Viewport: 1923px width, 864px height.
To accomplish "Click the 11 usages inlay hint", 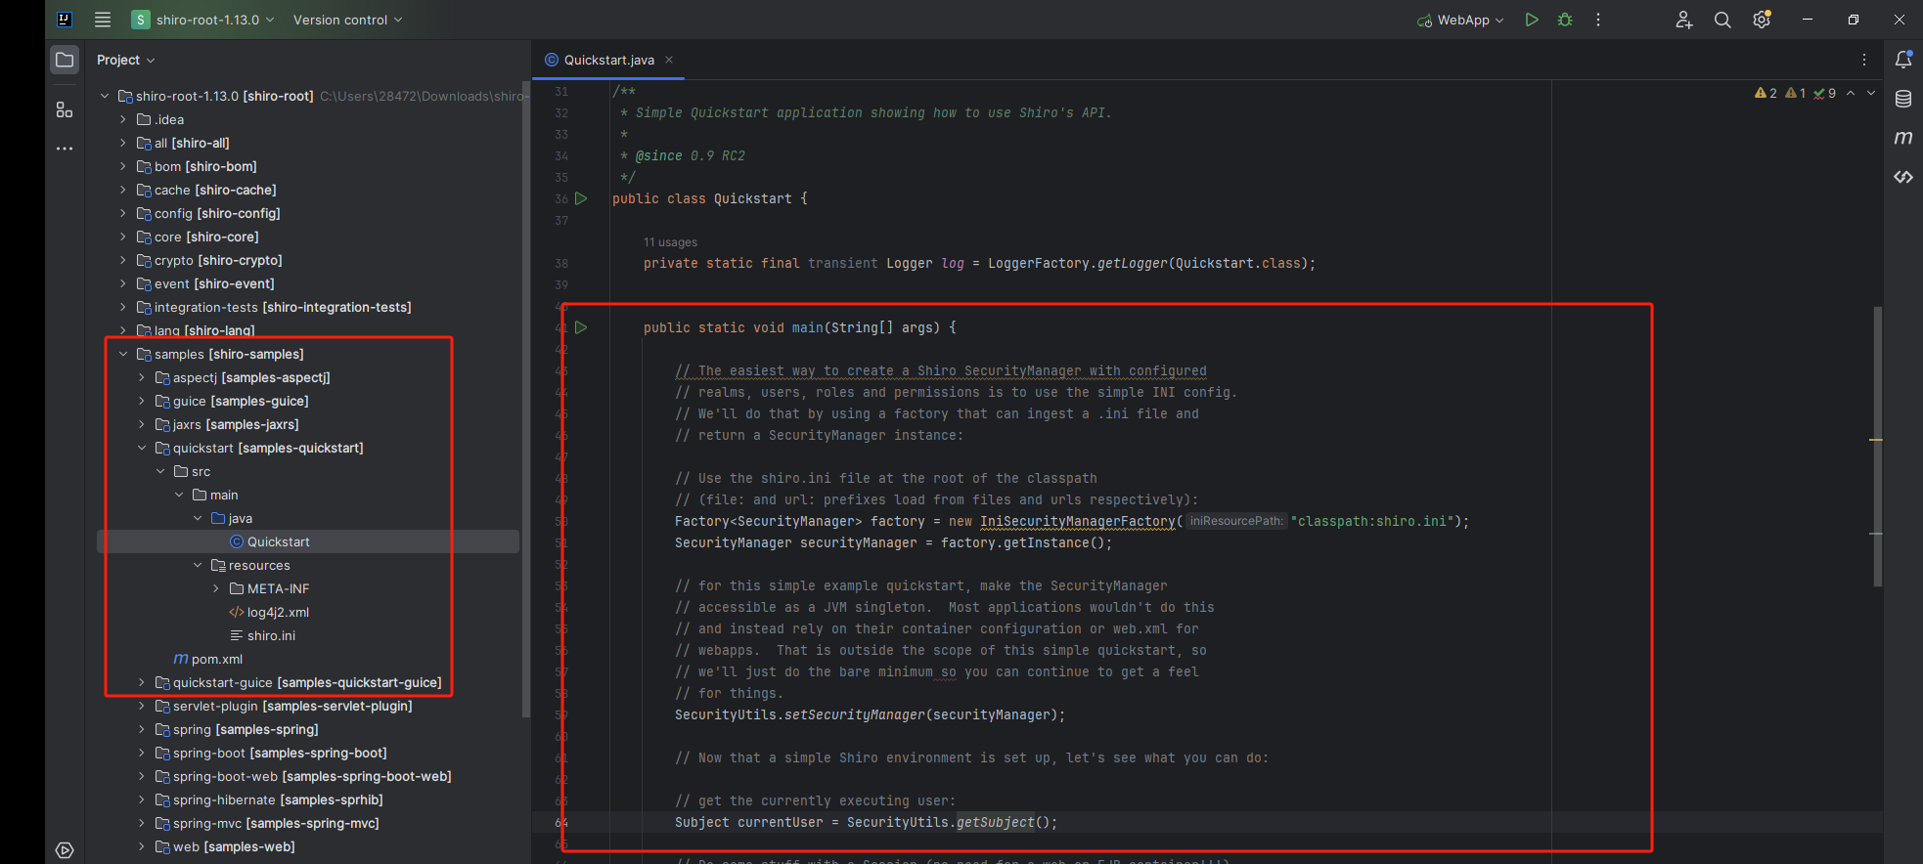I will coord(670,242).
